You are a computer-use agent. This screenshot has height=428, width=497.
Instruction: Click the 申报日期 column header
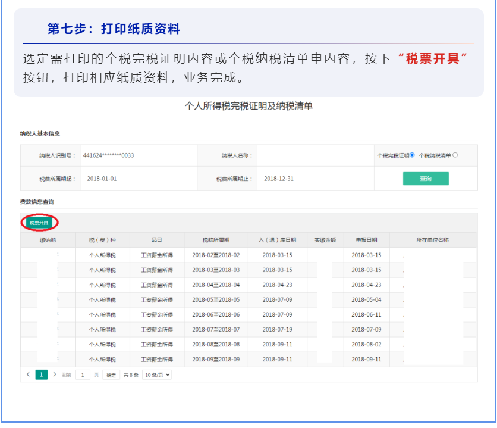pyautogui.click(x=366, y=240)
